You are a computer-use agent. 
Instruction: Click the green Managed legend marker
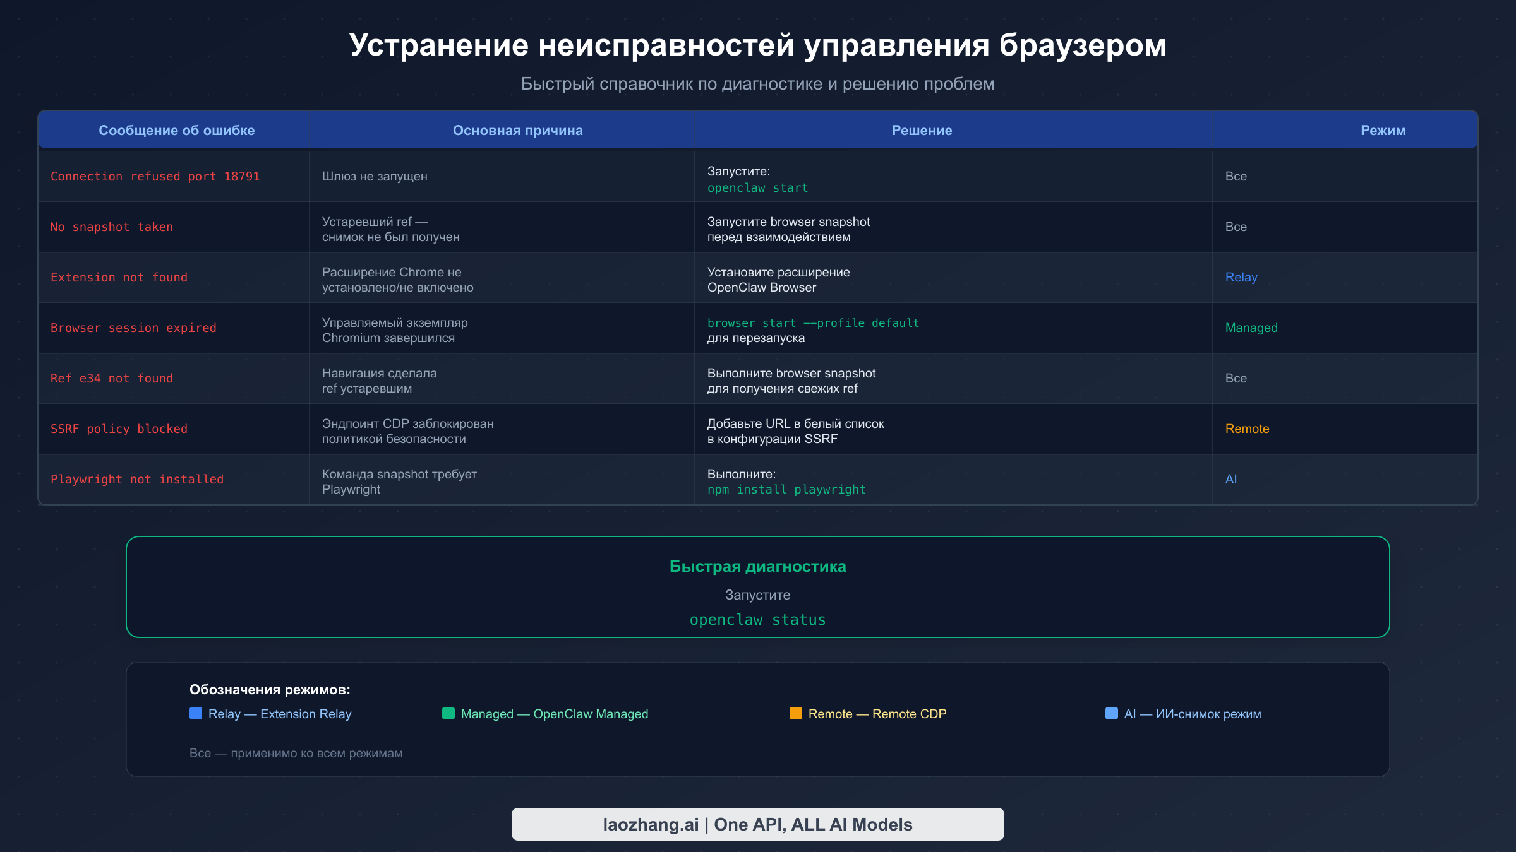click(449, 713)
